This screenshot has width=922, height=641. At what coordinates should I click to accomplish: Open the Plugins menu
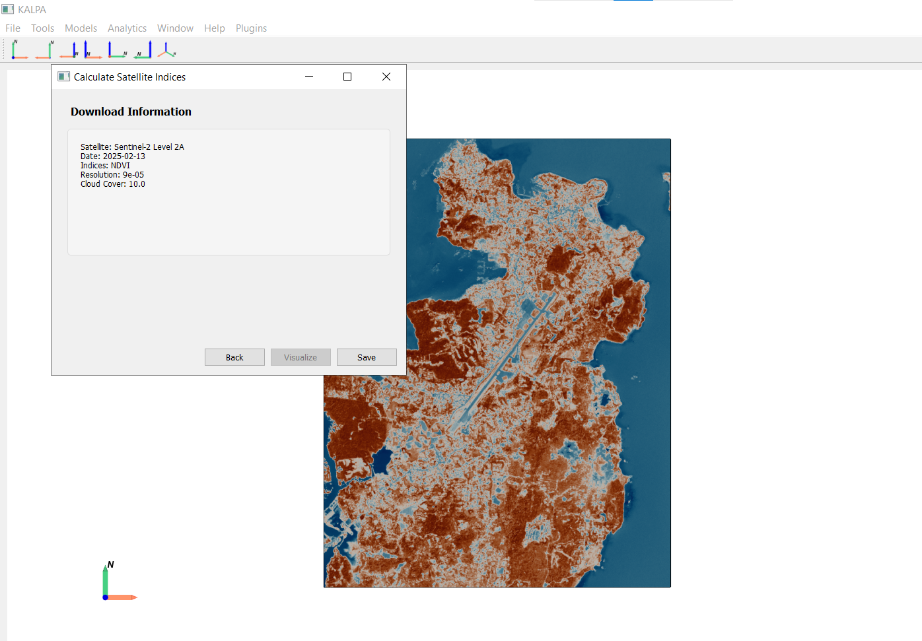click(x=251, y=28)
